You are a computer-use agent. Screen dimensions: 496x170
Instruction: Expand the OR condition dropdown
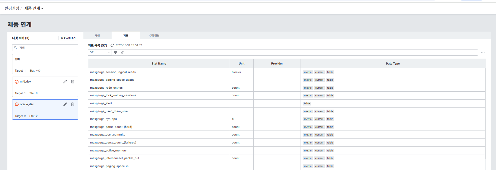(100, 52)
